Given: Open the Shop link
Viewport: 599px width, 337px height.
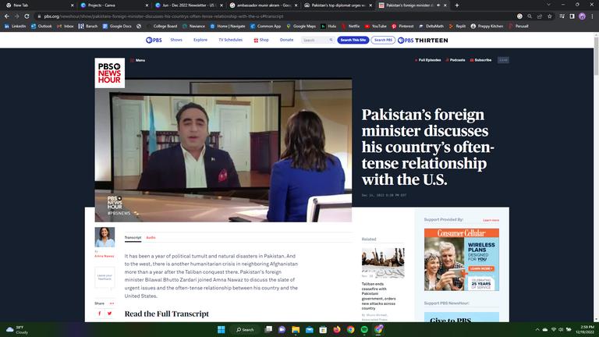Looking at the screenshot, I should (261, 40).
